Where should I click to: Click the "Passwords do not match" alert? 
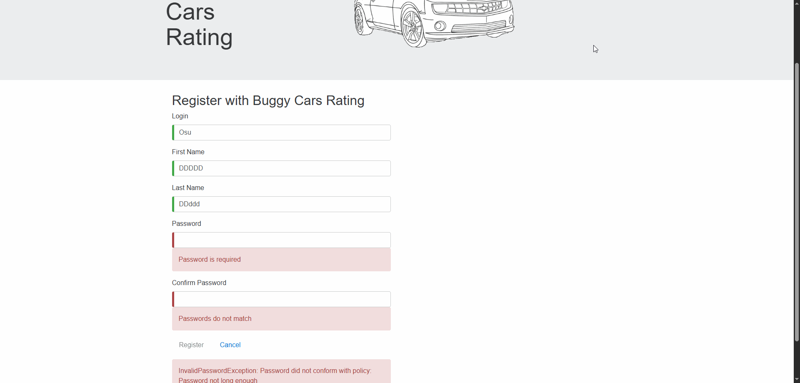(x=215, y=319)
